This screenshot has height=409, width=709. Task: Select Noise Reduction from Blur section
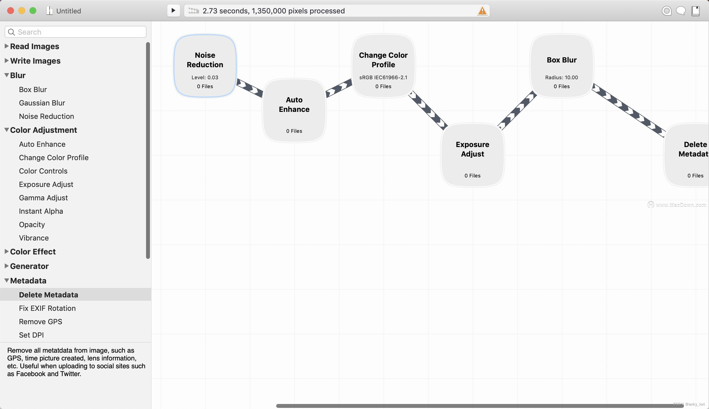(x=46, y=116)
